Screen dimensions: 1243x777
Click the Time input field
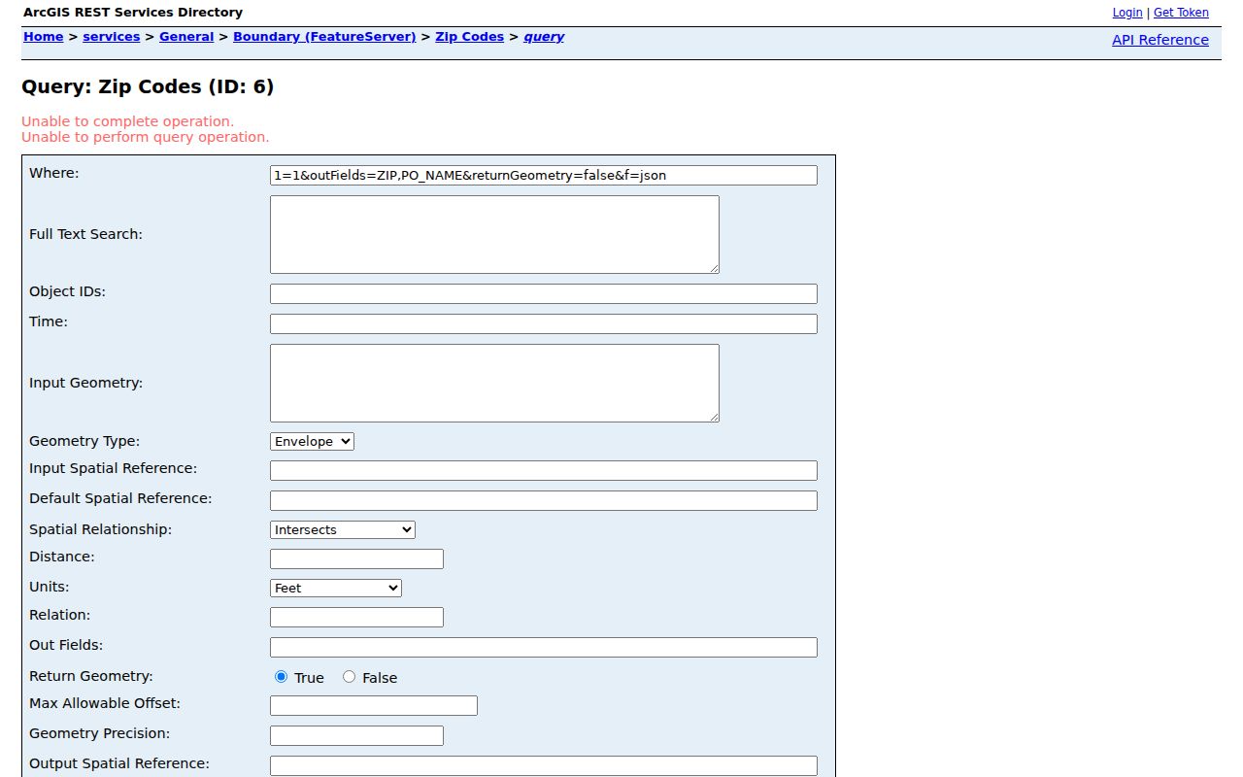[544, 323]
